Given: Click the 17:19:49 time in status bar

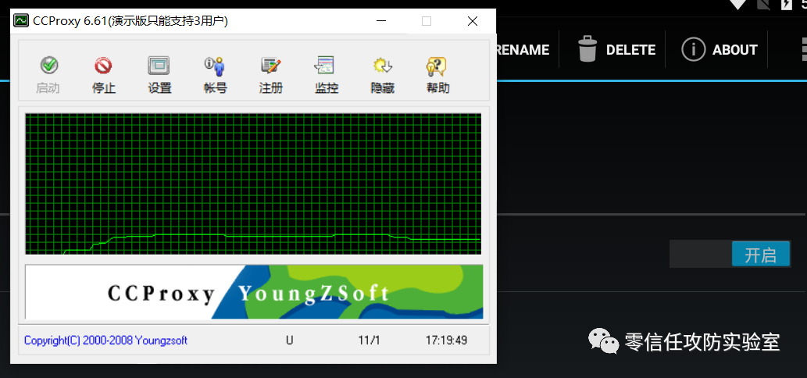Looking at the screenshot, I should point(446,341).
